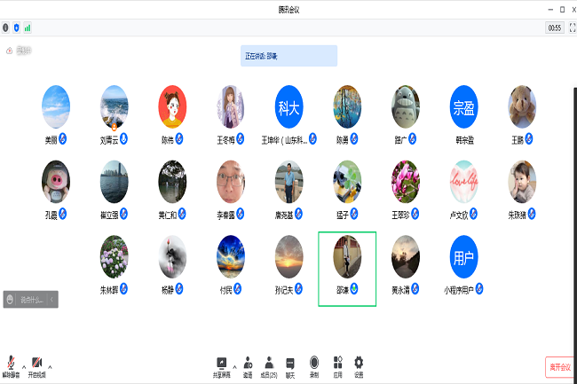Unmute microphone with 解除静音
Screen dimensions: 577x384
12,365
